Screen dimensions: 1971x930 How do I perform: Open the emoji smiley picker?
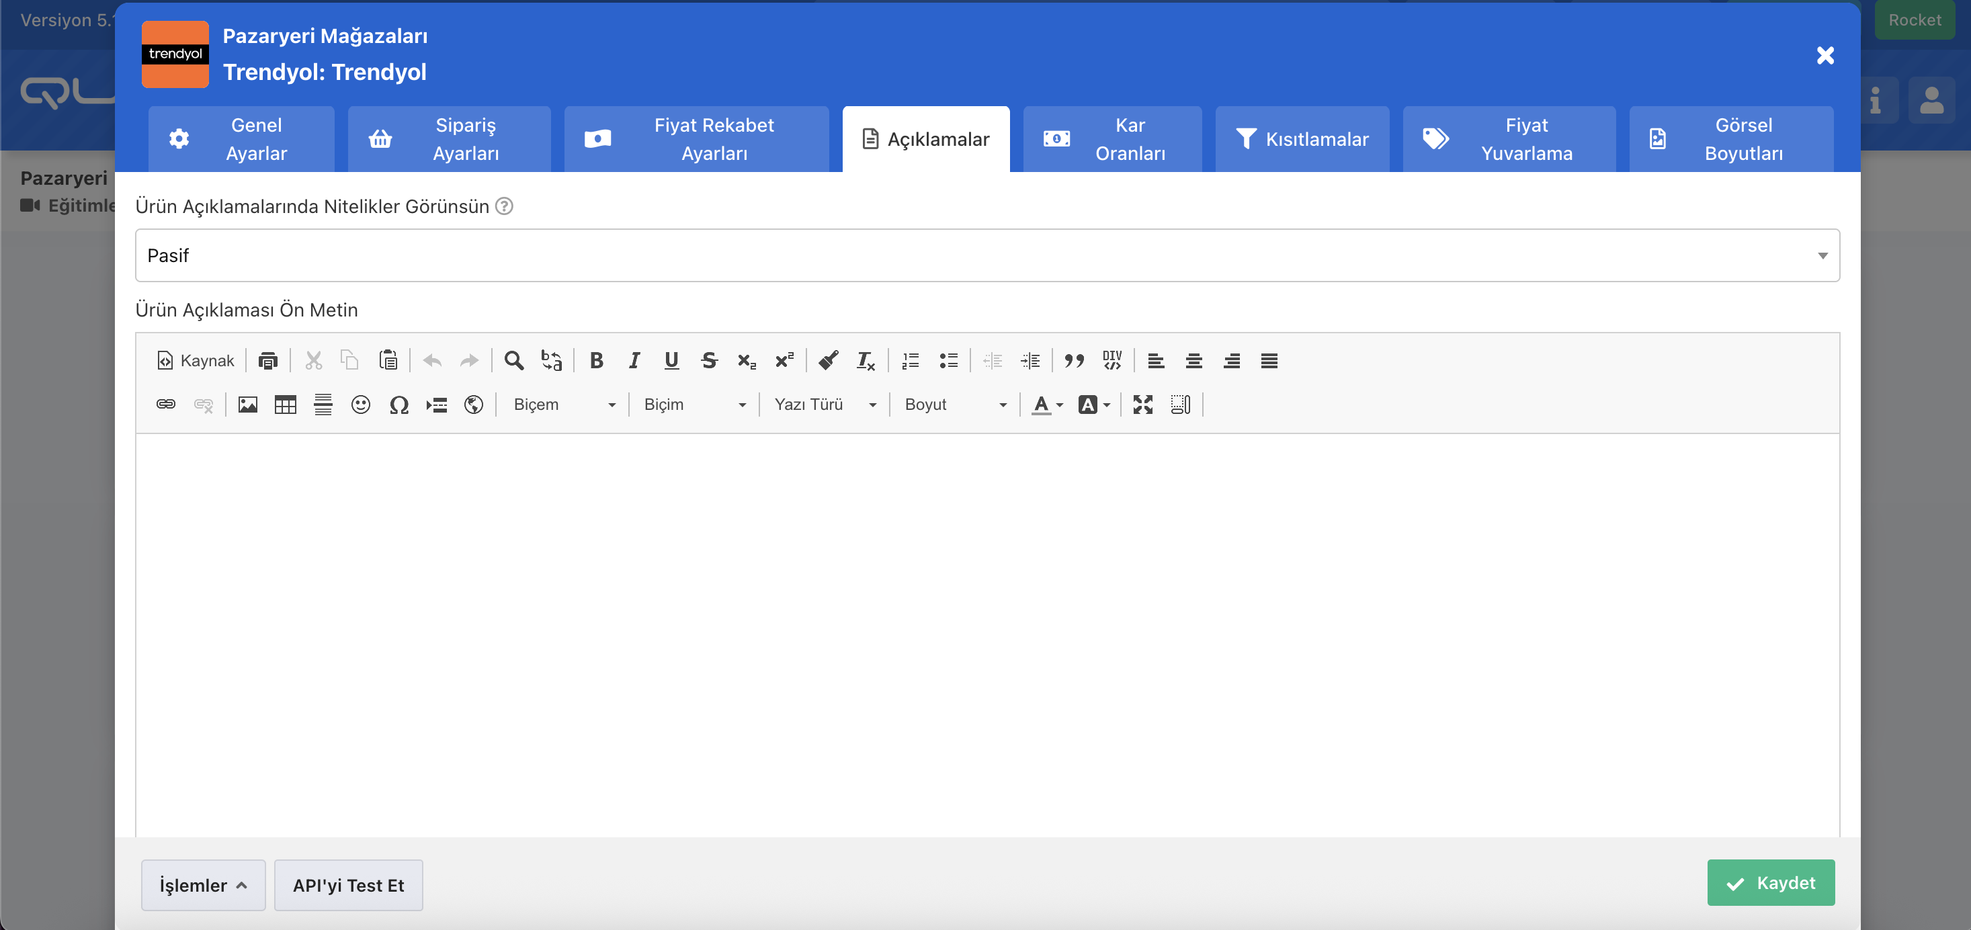360,405
